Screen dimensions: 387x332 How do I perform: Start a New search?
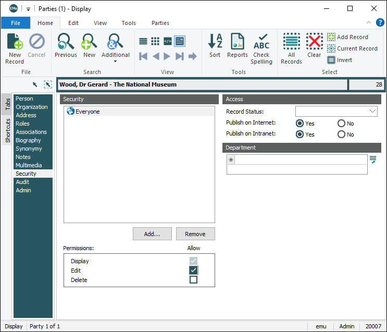click(x=90, y=46)
